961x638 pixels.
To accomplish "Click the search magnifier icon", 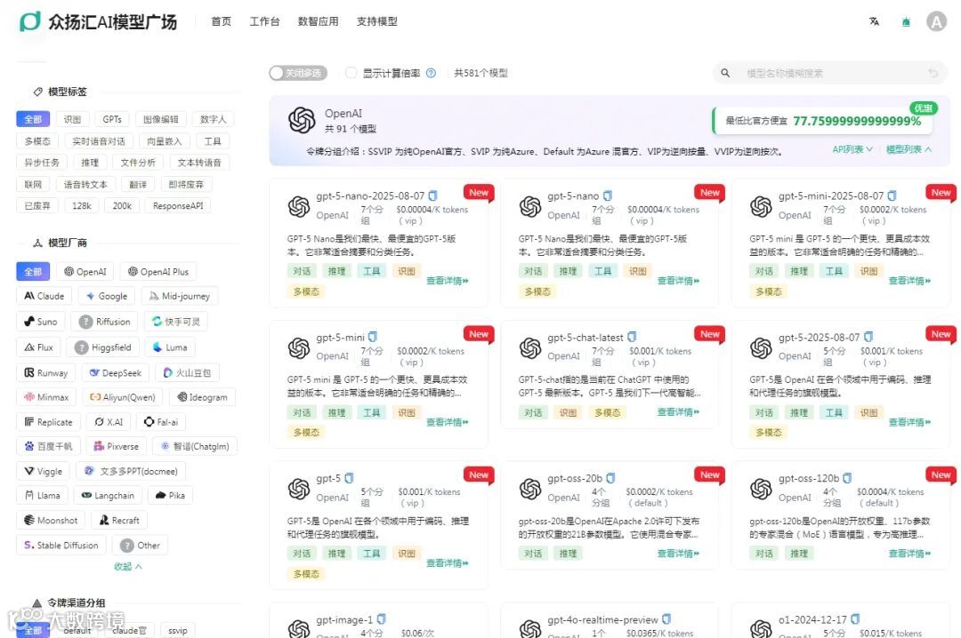I will 725,73.
